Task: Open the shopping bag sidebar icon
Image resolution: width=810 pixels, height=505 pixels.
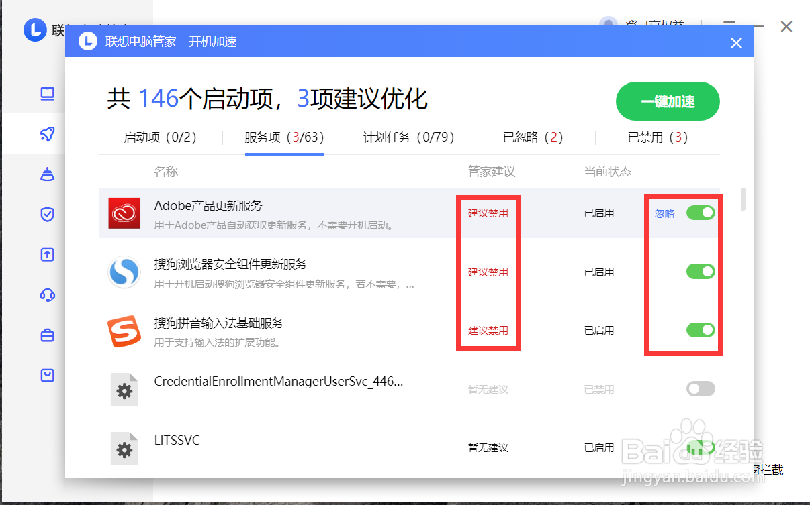Action: point(47,376)
